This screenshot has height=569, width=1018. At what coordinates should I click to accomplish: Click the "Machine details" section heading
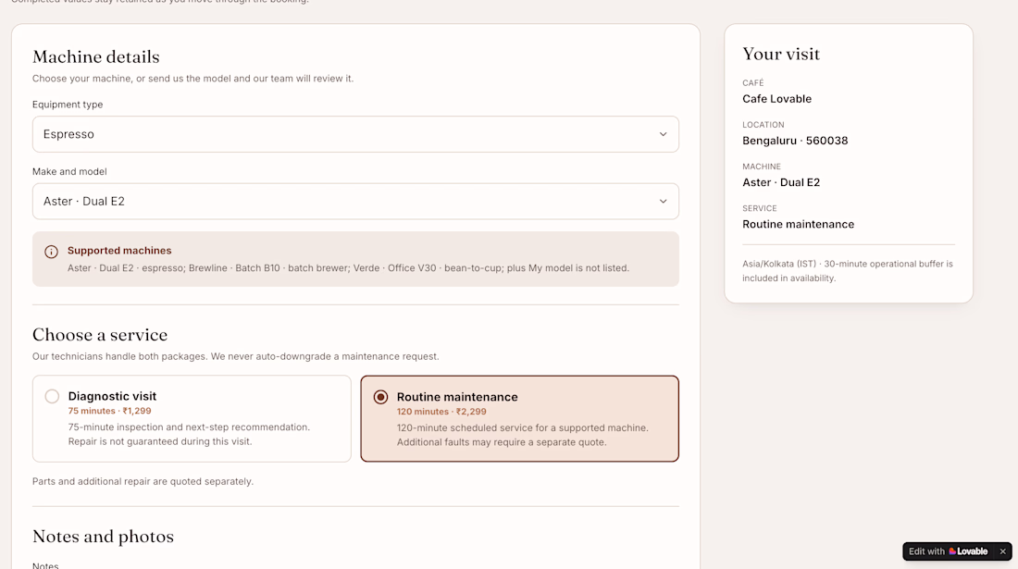coord(96,57)
